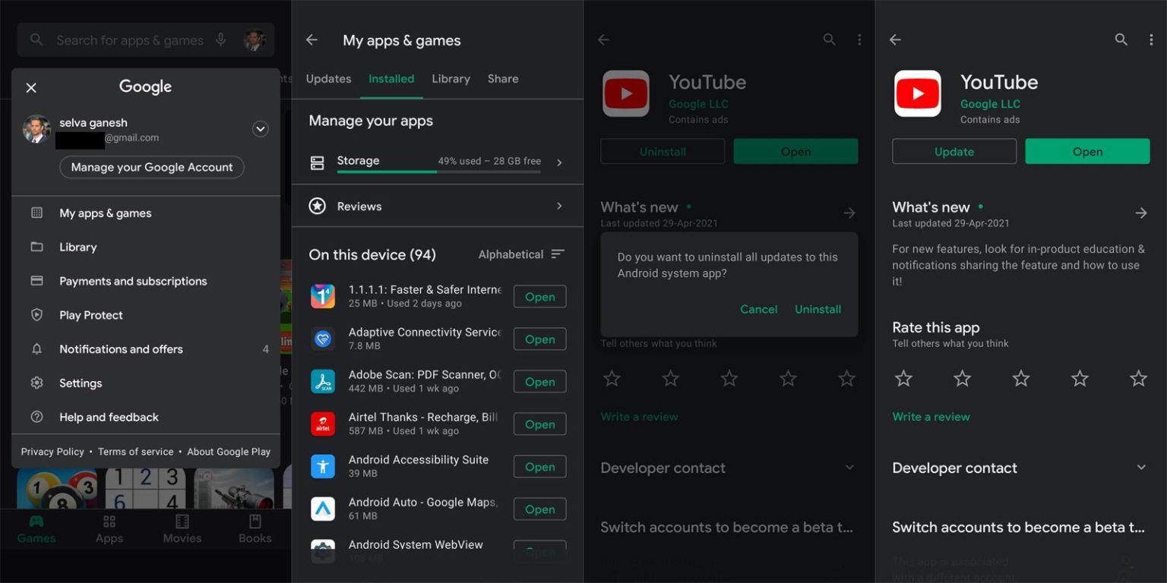
Task: Click Google LLC developer link in rightmost panel
Action: (990, 104)
